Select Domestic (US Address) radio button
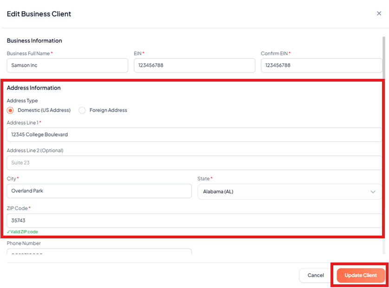This screenshot has width=389, height=288. (11, 110)
